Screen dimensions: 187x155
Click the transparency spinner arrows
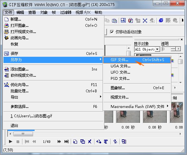178,49
